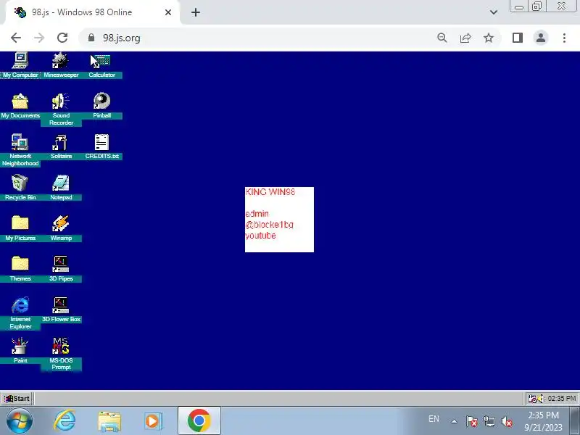This screenshot has width=580, height=435.
Task: Open the Calculator shortcut
Action: coord(101,65)
